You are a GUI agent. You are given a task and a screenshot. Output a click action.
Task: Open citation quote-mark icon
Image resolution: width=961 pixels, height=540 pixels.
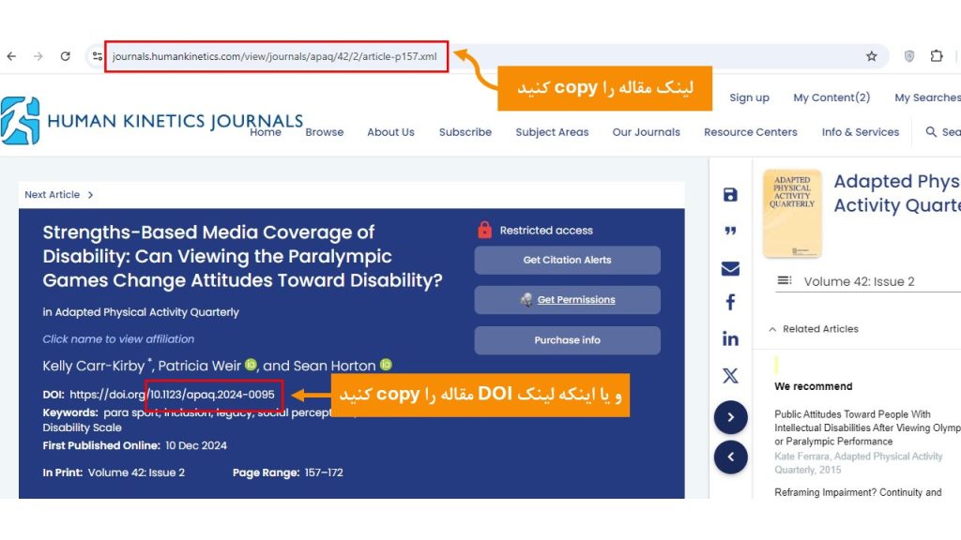click(x=730, y=231)
